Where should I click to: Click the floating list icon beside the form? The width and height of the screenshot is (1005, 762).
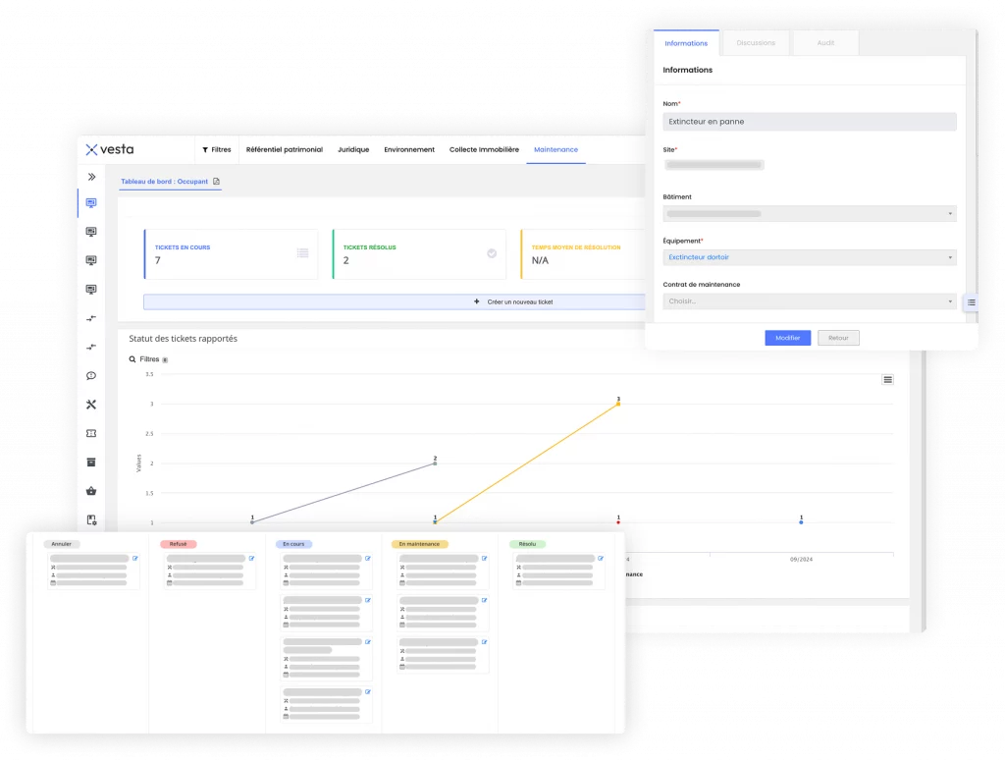coord(971,302)
